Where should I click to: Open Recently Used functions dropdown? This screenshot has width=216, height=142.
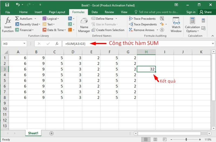coord(28,24)
